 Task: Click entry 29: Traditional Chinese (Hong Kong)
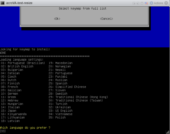(78, 97)
